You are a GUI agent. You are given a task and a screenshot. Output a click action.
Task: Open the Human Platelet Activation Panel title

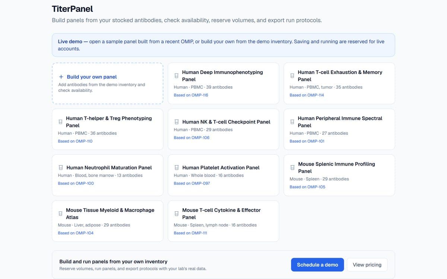point(221,168)
